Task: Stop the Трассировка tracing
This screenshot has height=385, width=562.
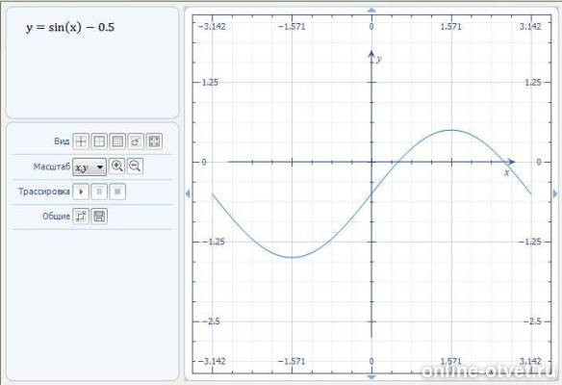Action: tap(117, 192)
